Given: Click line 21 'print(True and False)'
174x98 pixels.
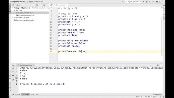Looking at the screenshot, I should (x=72, y=51).
